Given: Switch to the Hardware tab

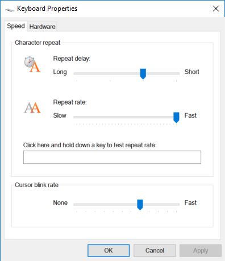Looking at the screenshot, I should (x=42, y=27).
